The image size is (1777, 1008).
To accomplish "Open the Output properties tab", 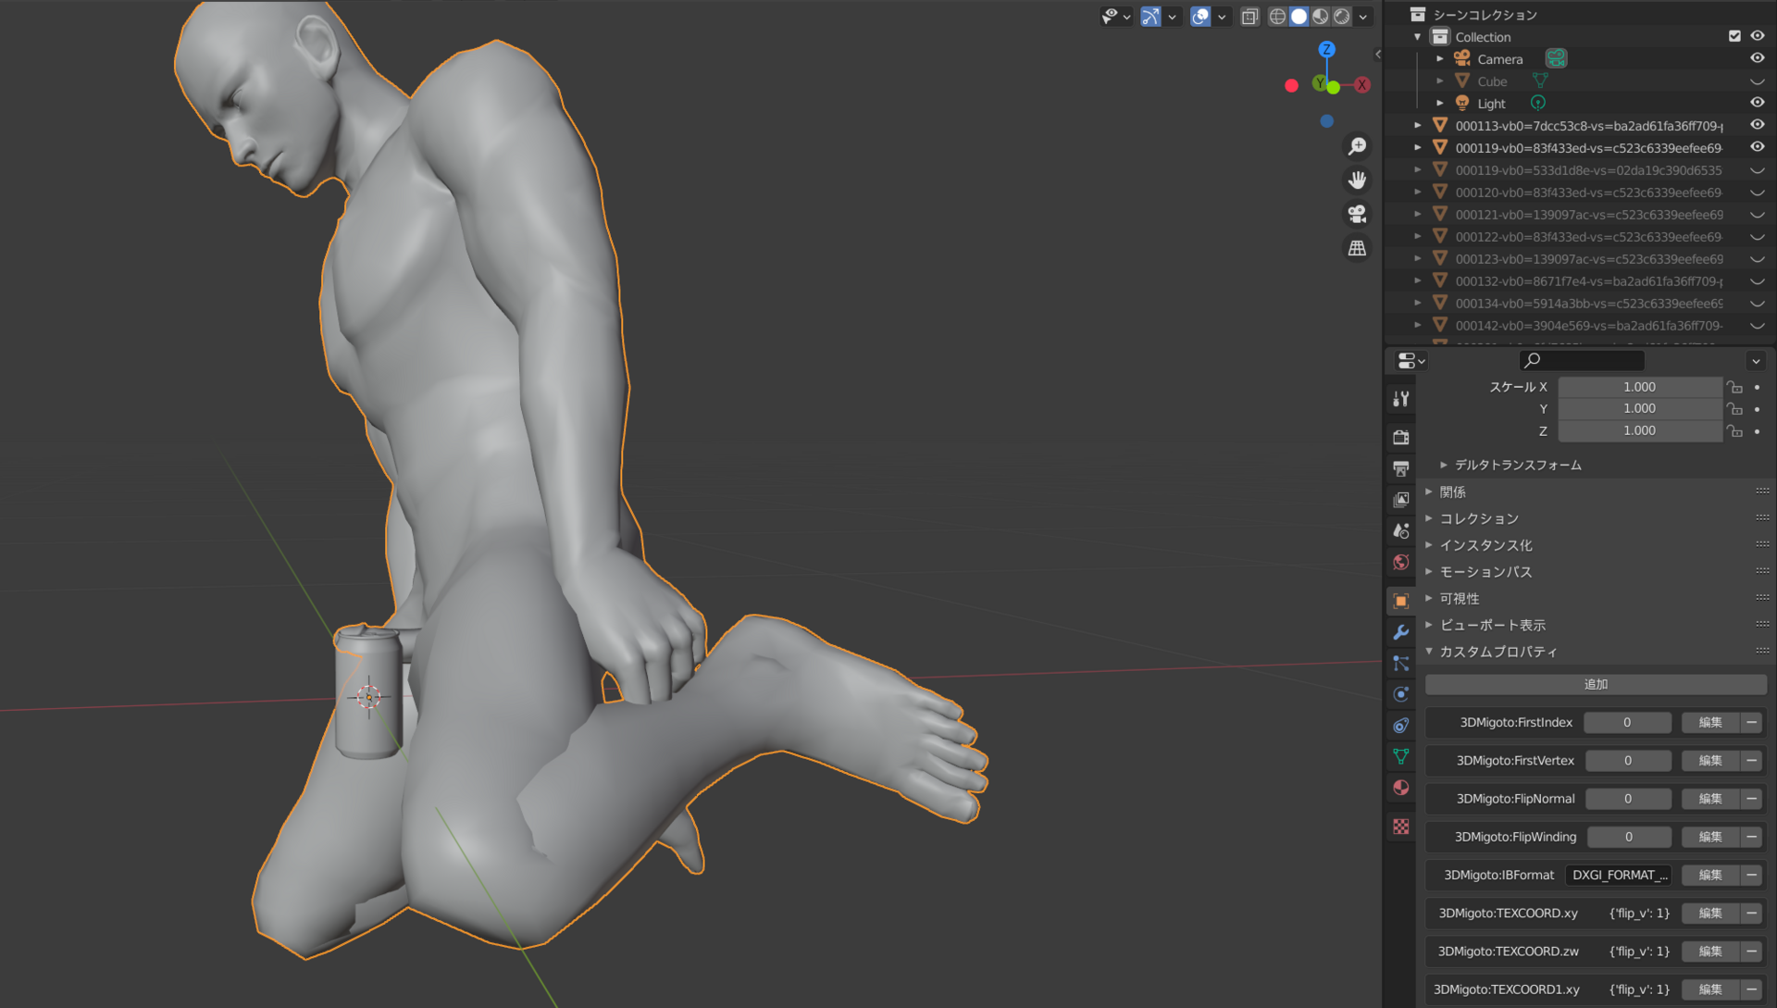I will point(1400,468).
